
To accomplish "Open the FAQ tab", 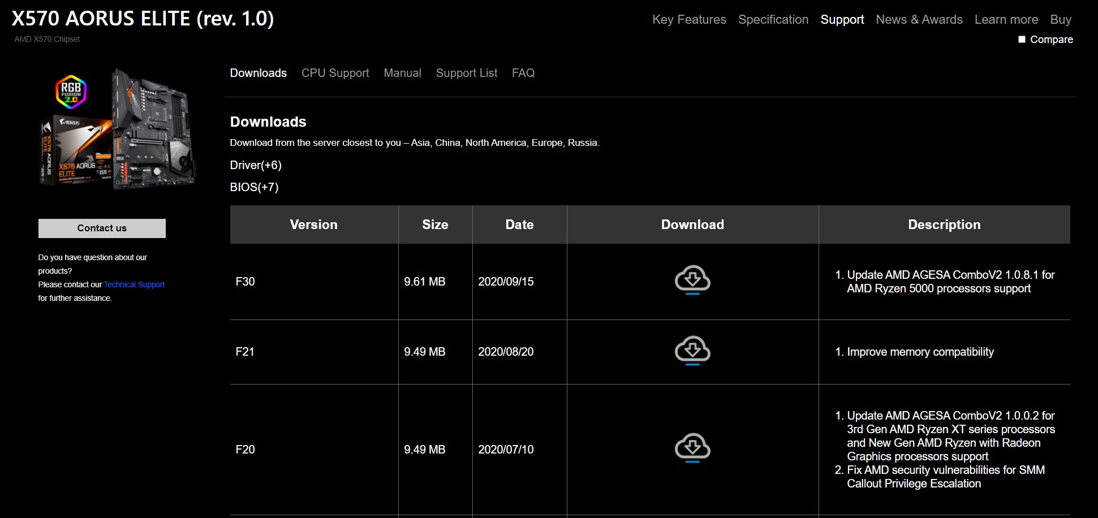I will pos(523,73).
